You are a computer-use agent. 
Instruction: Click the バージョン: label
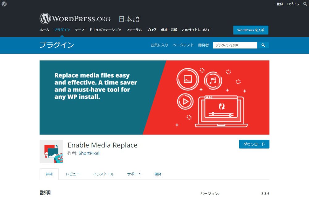click(x=210, y=194)
